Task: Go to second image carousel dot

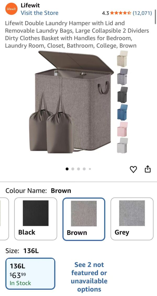Action: (73, 169)
